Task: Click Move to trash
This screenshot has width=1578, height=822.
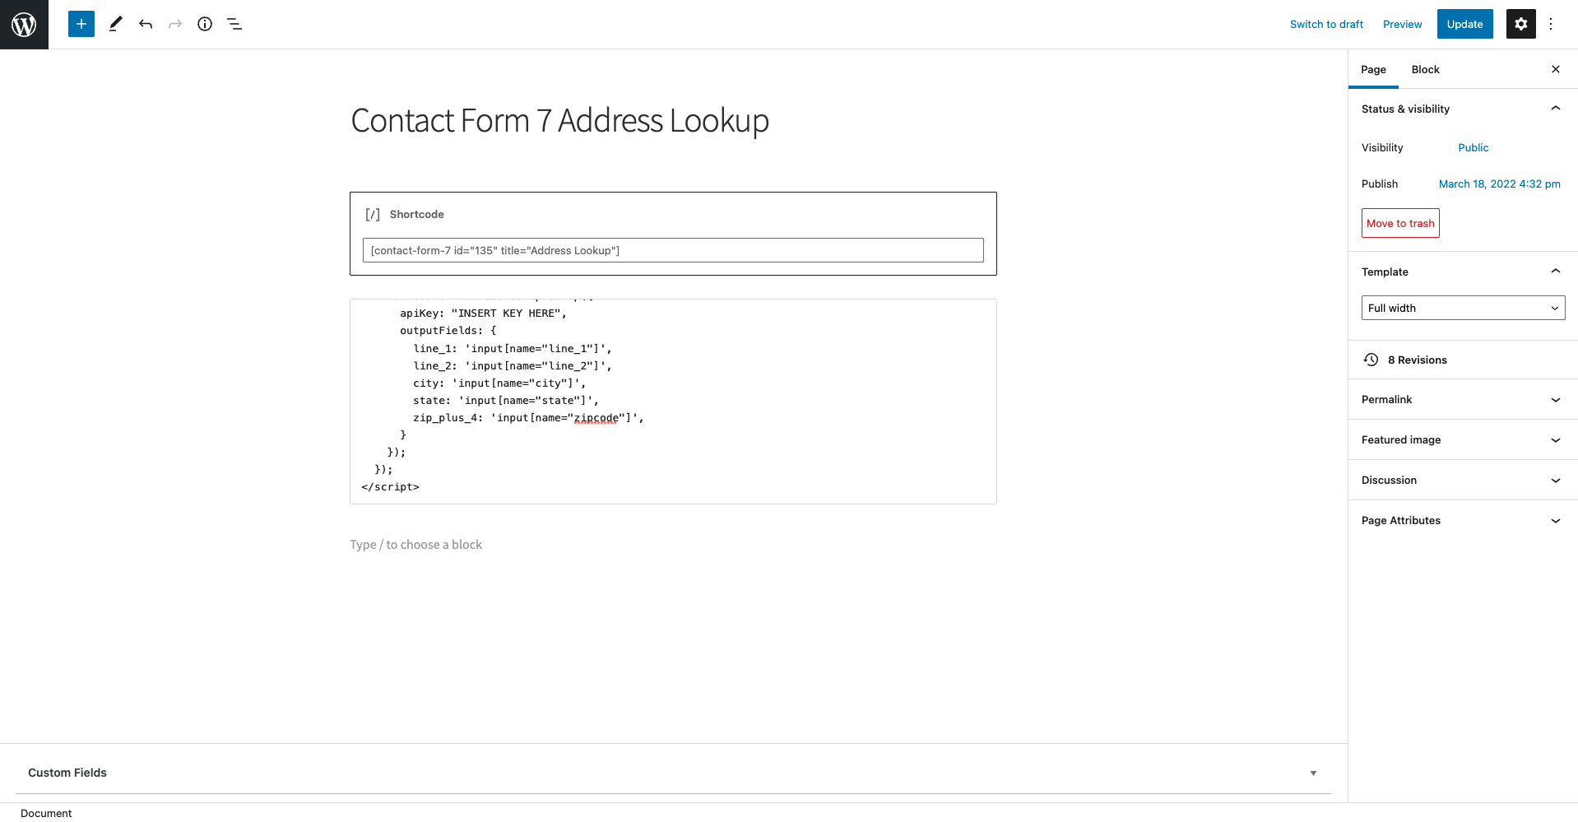Action: (x=1399, y=223)
